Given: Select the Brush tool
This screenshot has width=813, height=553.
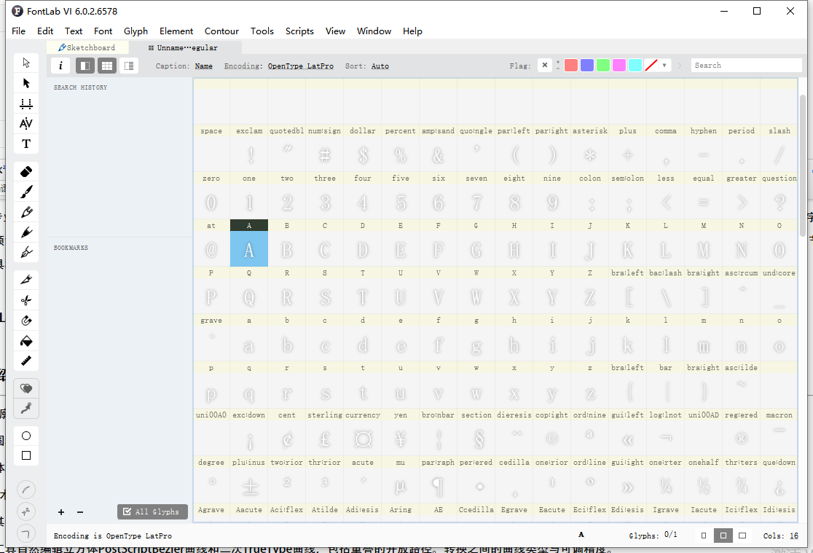Looking at the screenshot, I should [26, 192].
